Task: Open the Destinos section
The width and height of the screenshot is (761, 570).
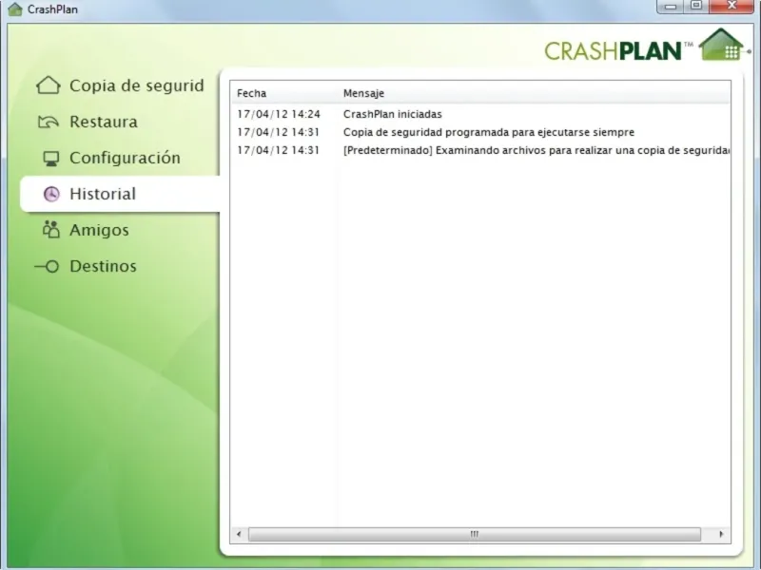Action: pos(104,266)
